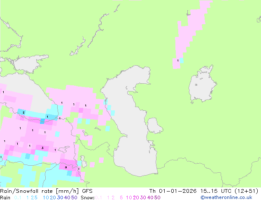Select the Snow legend value 5
The image size is (261, 201).
[x=121, y=198]
